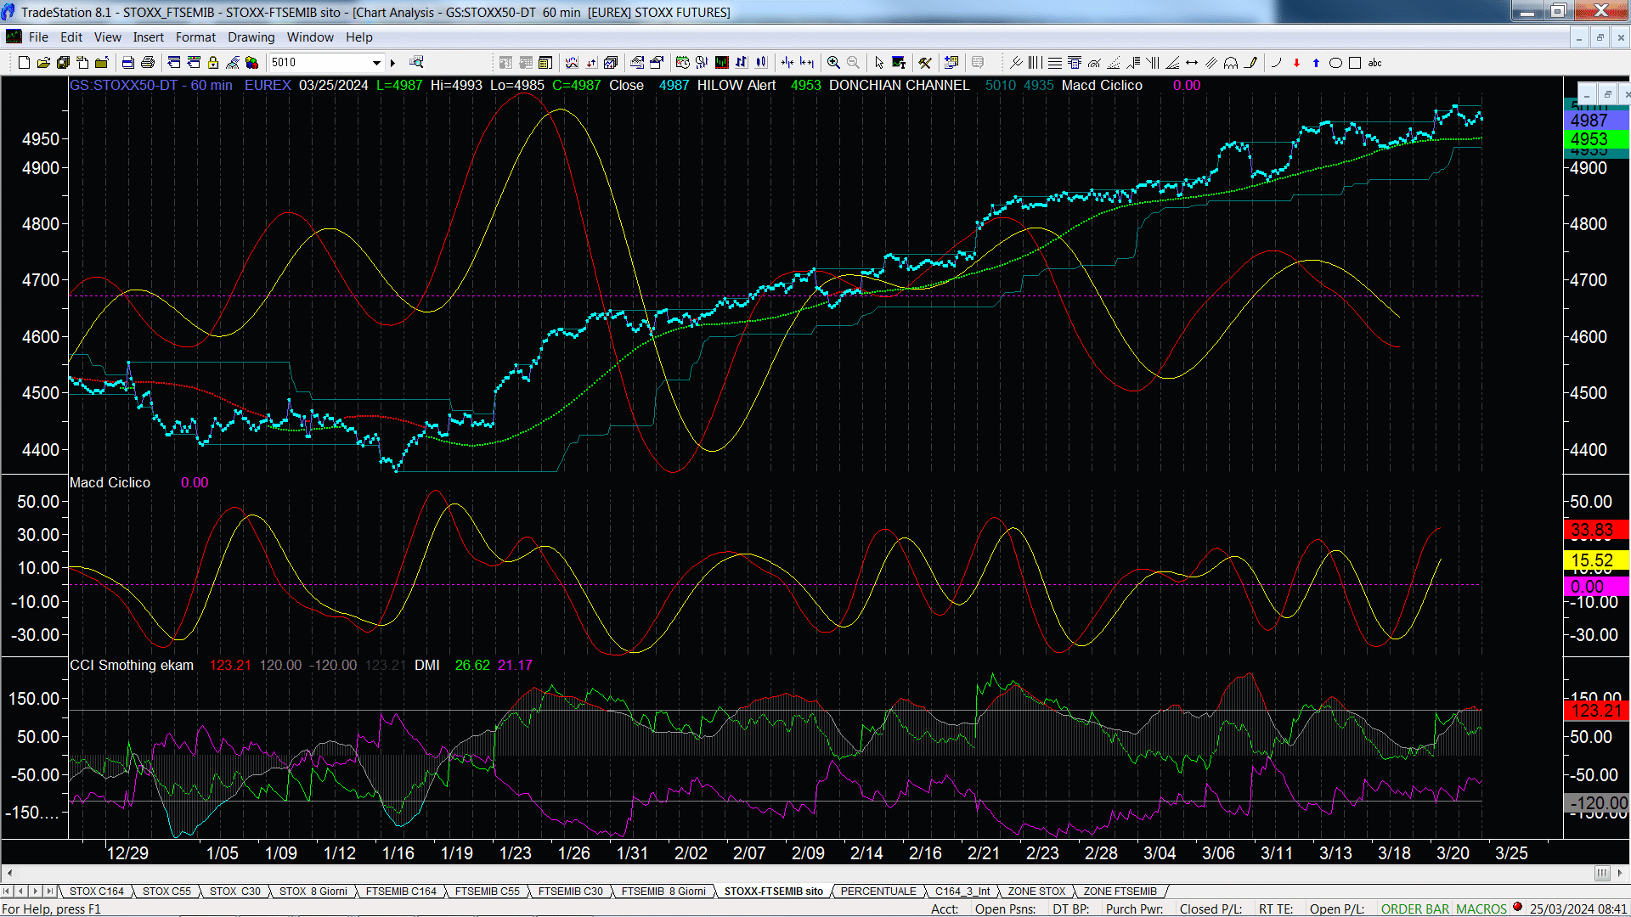The image size is (1631, 917).
Task: Open the Insert menu
Action: pyautogui.click(x=148, y=37)
